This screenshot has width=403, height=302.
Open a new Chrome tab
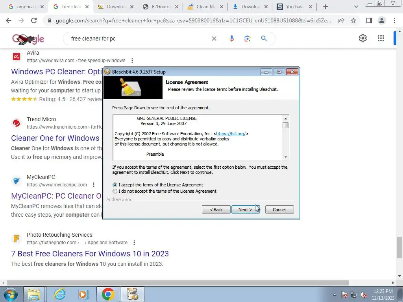click(325, 7)
